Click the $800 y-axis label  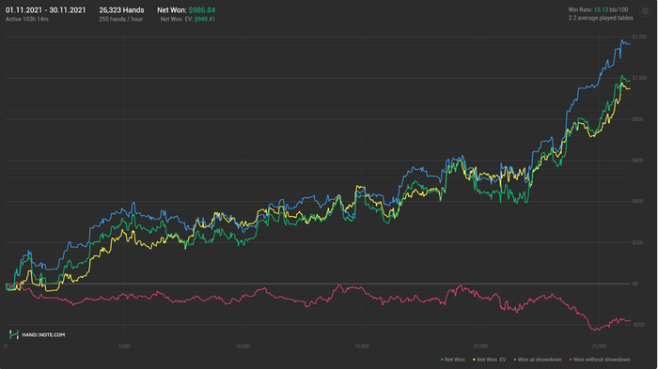[x=637, y=119]
